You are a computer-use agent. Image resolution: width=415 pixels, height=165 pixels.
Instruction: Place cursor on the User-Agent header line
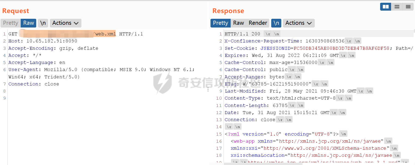pos(82,70)
